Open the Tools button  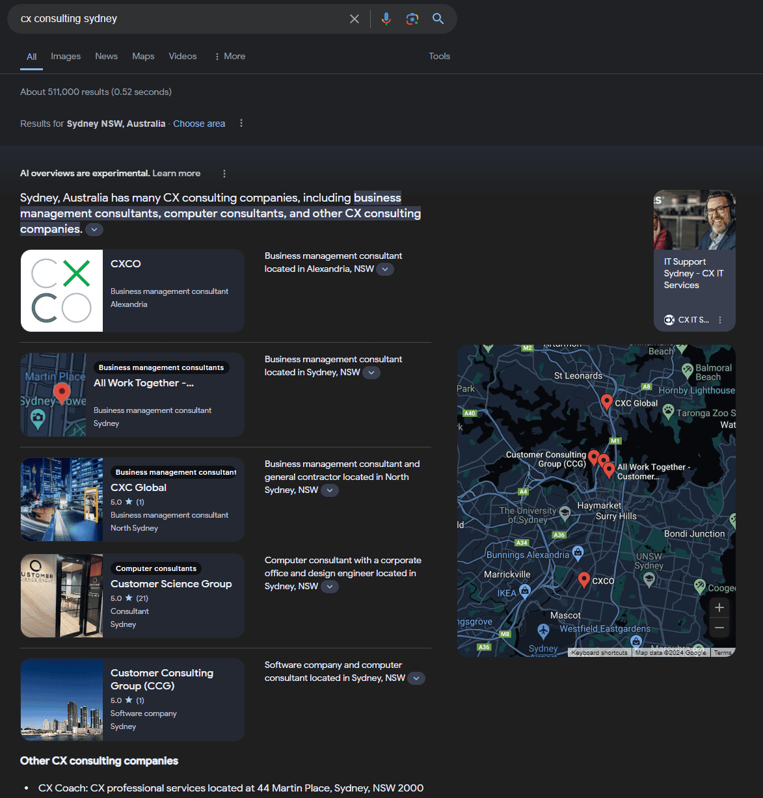click(x=439, y=57)
